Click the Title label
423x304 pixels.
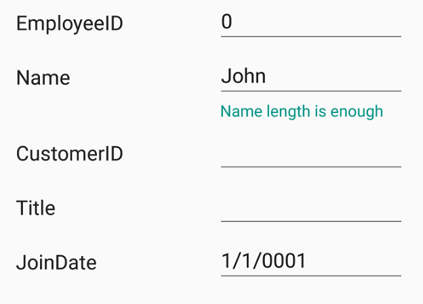pos(36,209)
